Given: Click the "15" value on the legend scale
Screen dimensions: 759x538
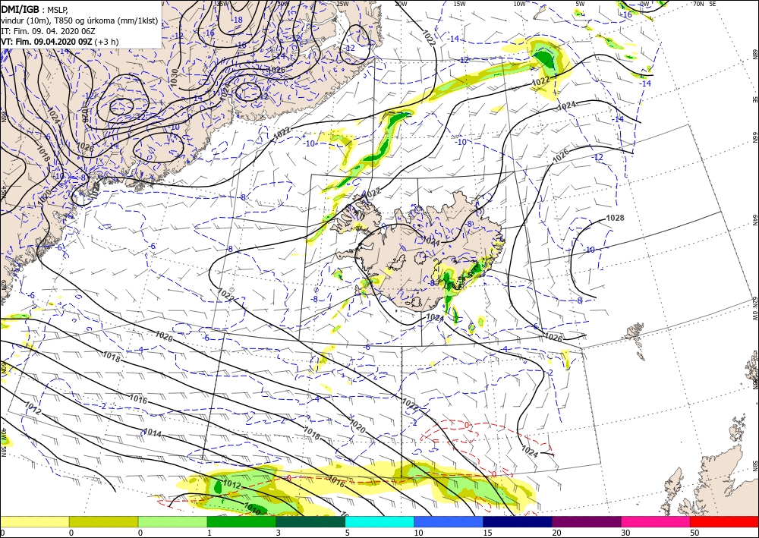Looking at the screenshot, I should tap(487, 533).
